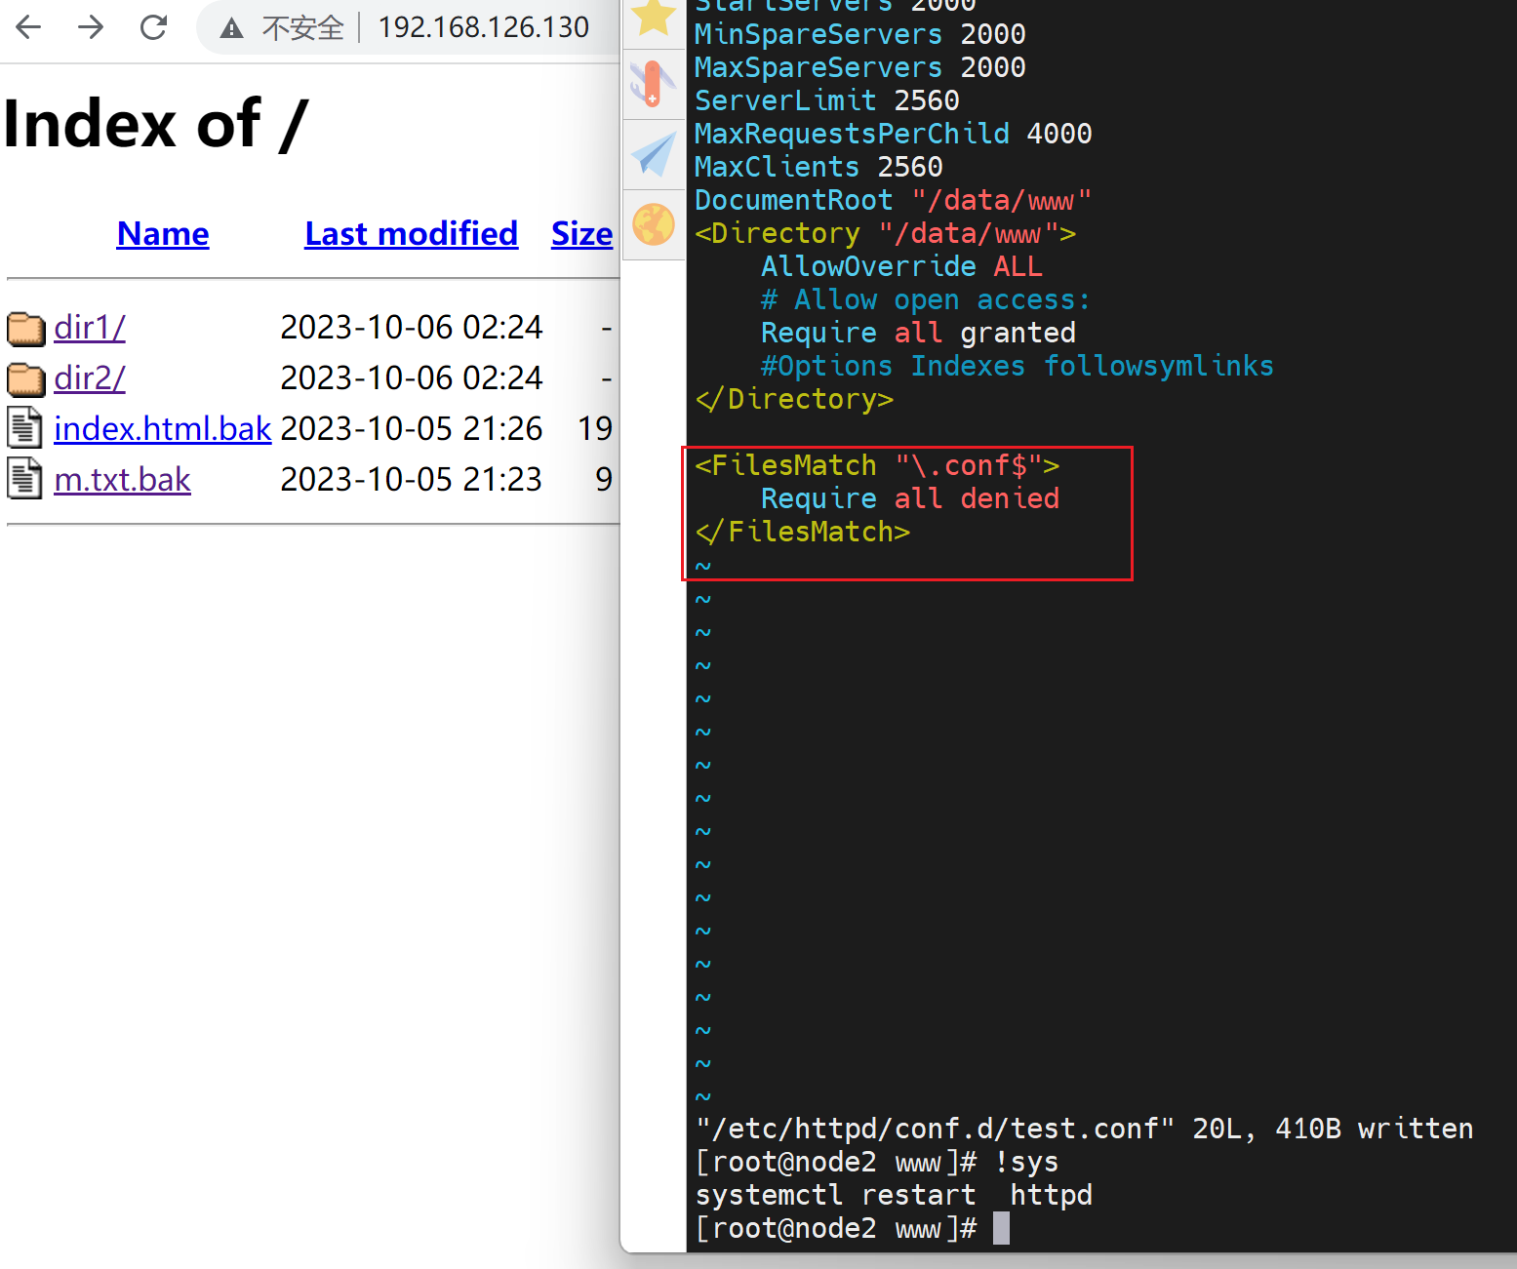The width and height of the screenshot is (1517, 1269).
Task: Click the not secure warning icon
Action: pyautogui.click(x=231, y=28)
